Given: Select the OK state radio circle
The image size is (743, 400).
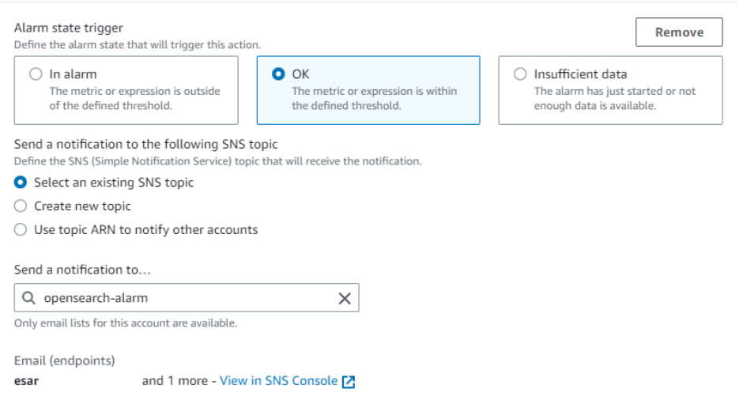Looking at the screenshot, I should pyautogui.click(x=278, y=74).
